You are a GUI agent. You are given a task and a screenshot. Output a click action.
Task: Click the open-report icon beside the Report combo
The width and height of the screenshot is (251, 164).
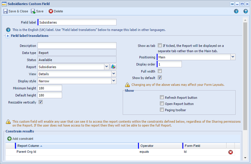click(x=113, y=67)
